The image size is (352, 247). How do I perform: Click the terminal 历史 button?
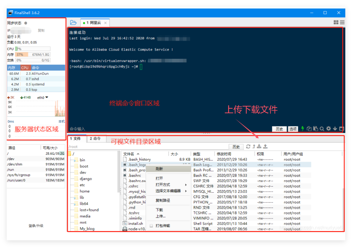279,129
